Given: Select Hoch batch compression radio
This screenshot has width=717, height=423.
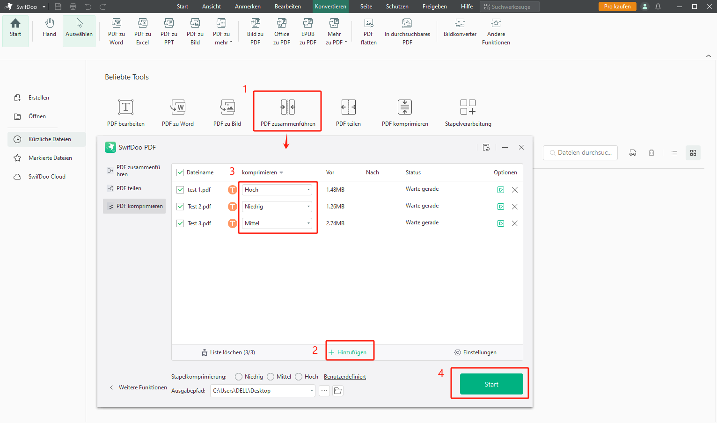Looking at the screenshot, I should (299, 377).
